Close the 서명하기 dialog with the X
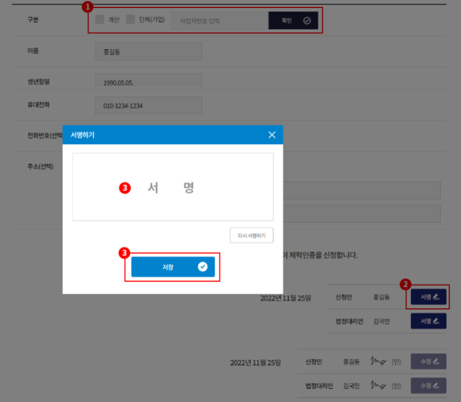The image size is (461, 402). [x=271, y=135]
